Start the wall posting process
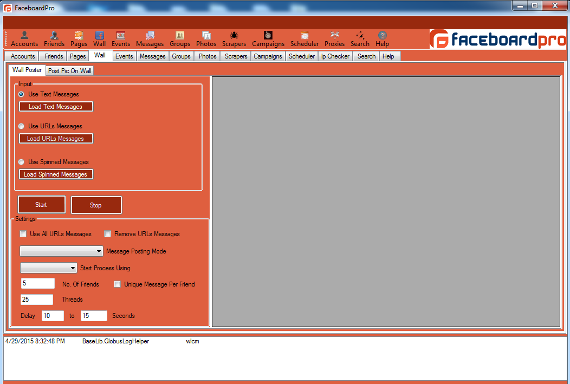Image resolution: width=570 pixels, height=384 pixels. pos(41,205)
